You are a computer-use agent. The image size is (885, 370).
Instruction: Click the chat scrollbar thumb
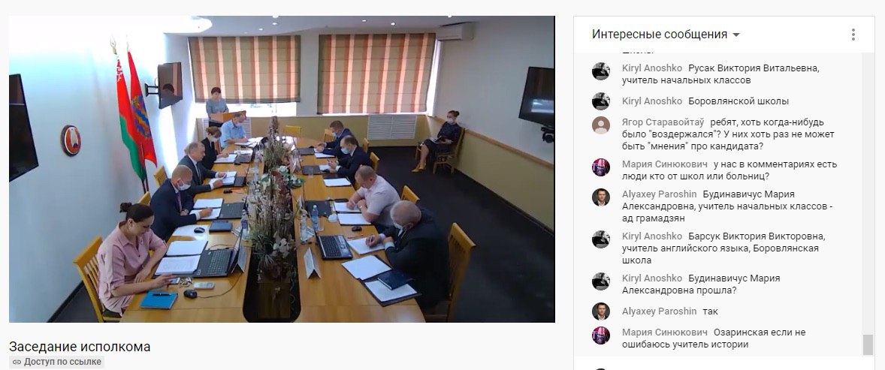tap(868, 344)
